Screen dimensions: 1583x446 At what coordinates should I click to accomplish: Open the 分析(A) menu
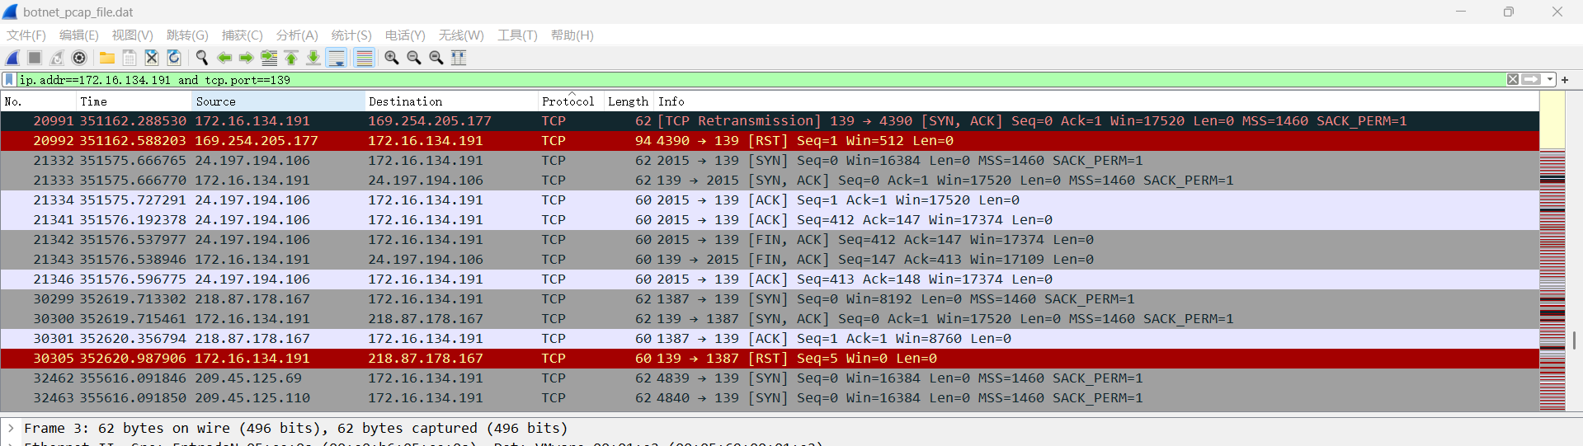coord(297,35)
